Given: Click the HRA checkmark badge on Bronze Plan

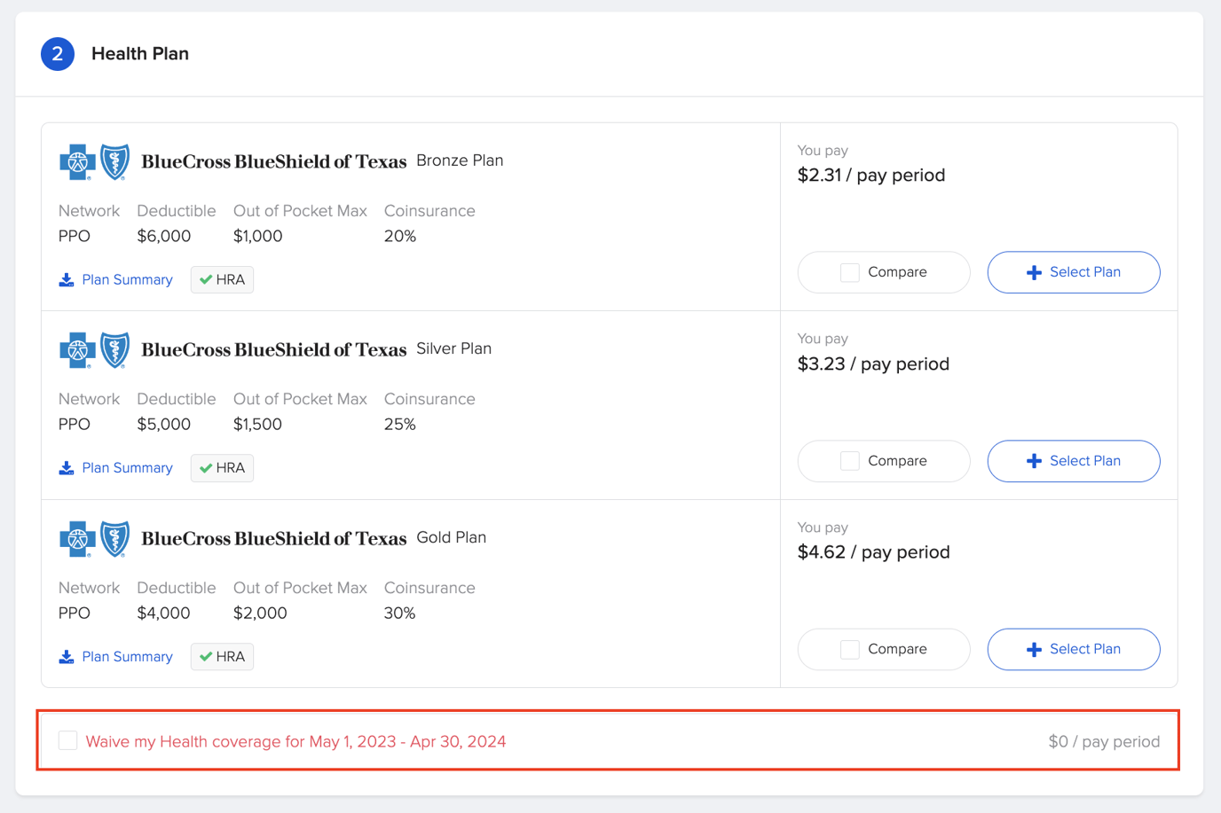Looking at the screenshot, I should click(x=222, y=280).
